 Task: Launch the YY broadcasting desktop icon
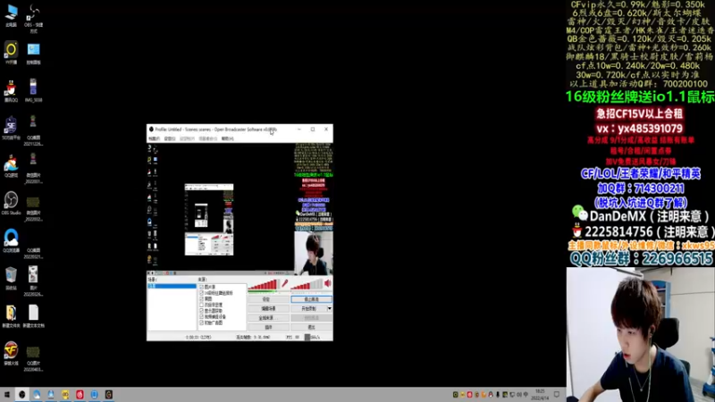[11, 53]
